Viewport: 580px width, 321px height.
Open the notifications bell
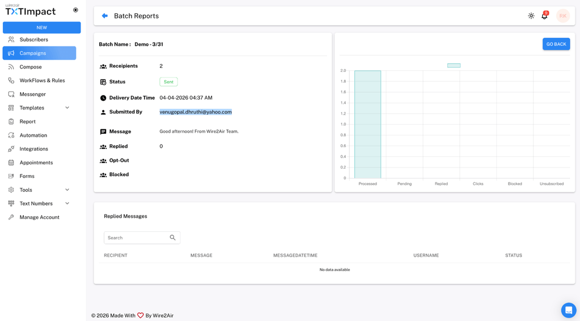tap(544, 16)
